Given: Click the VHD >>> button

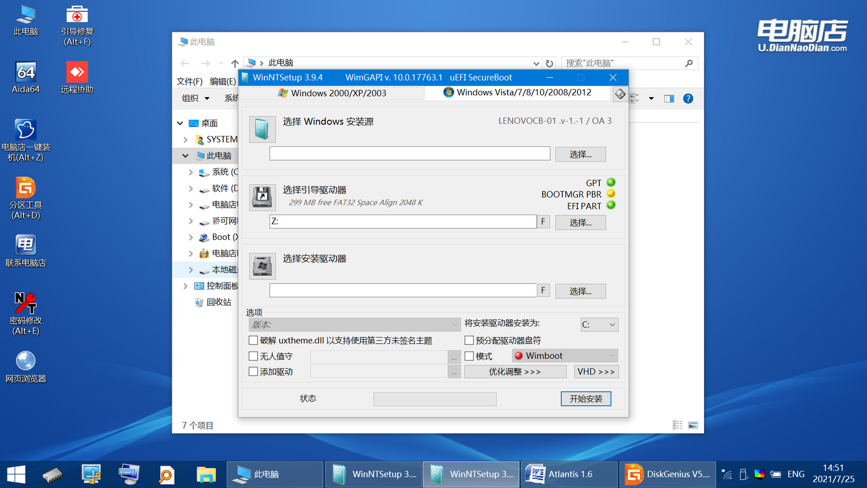Looking at the screenshot, I should coord(596,372).
